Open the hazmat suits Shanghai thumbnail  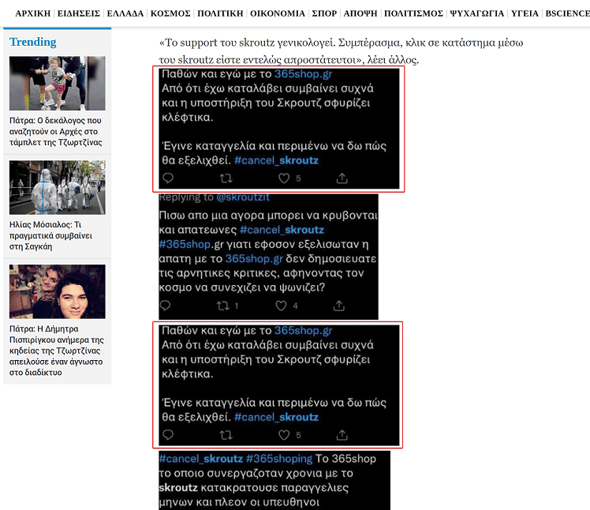(58, 187)
